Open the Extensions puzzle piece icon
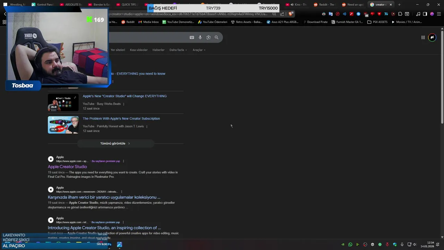The width and height of the screenshot is (444, 250). pos(400,14)
